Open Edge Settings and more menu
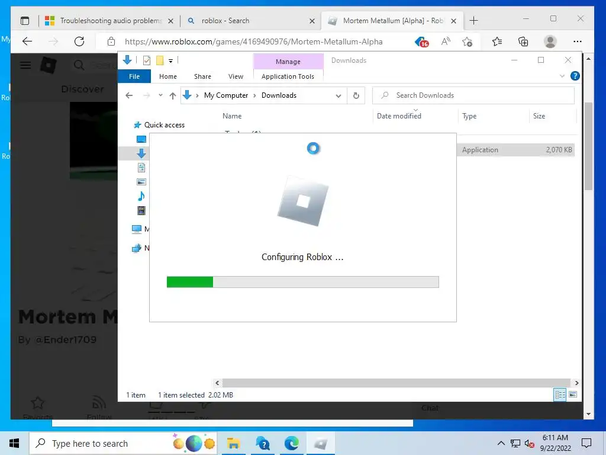 (578, 41)
